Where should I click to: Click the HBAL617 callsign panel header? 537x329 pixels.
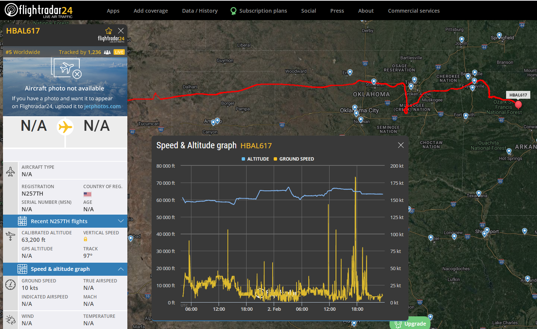[x=23, y=31]
